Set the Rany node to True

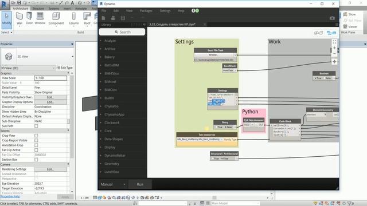(x=216, y=127)
